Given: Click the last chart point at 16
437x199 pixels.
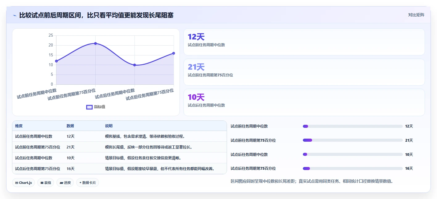Looking at the screenshot, I should tap(174, 53).
